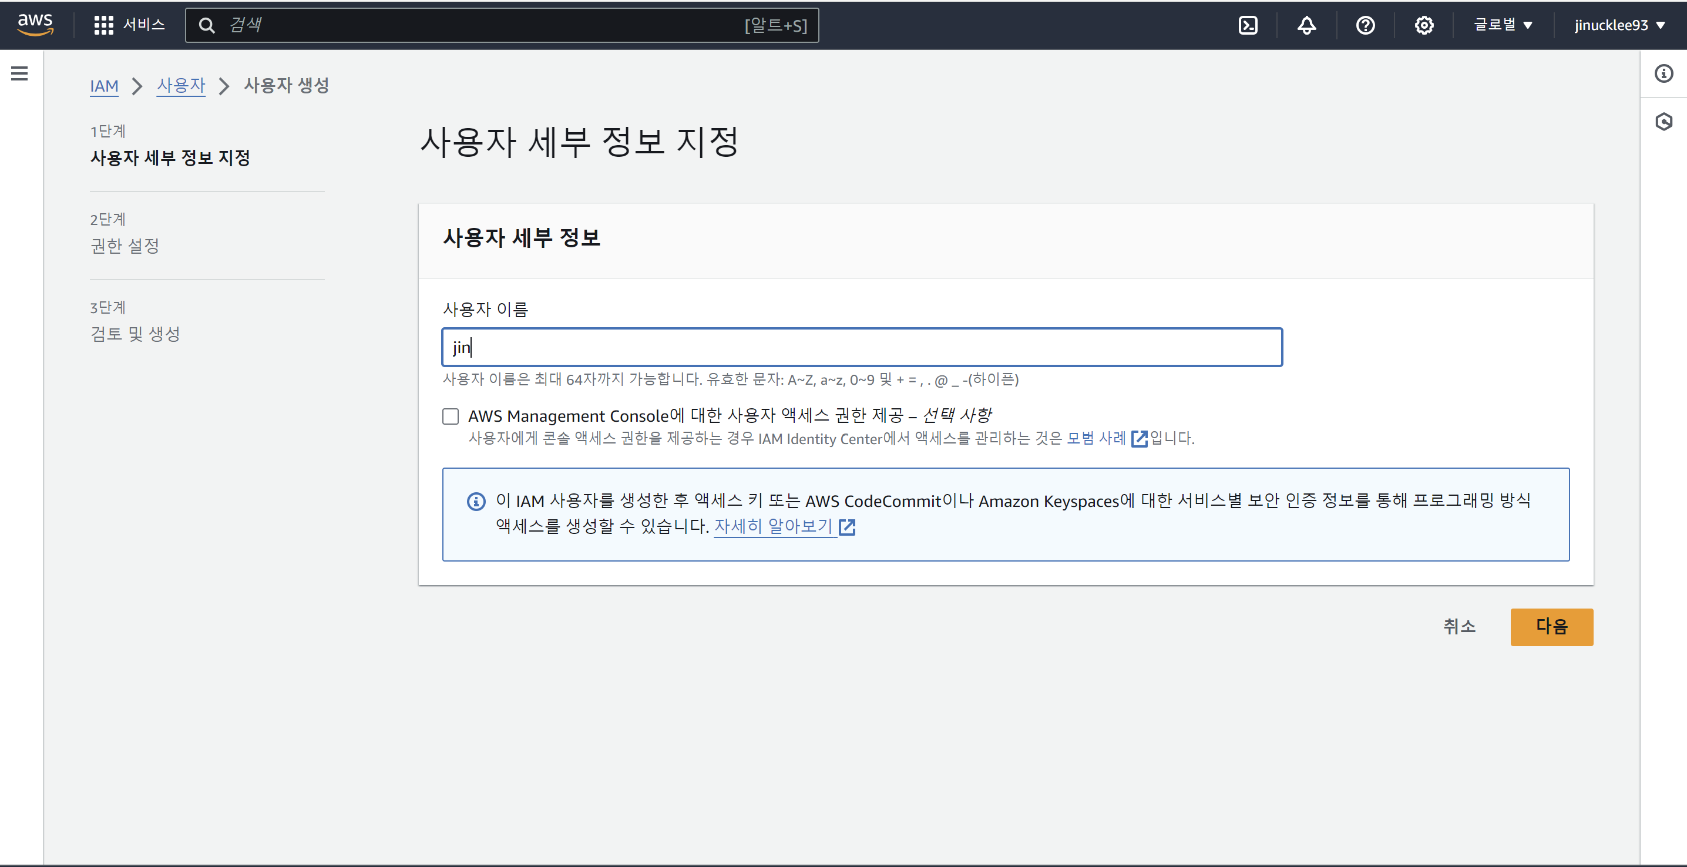Open the 서비스 services grid menu
This screenshot has width=1687, height=867.
pos(129,25)
